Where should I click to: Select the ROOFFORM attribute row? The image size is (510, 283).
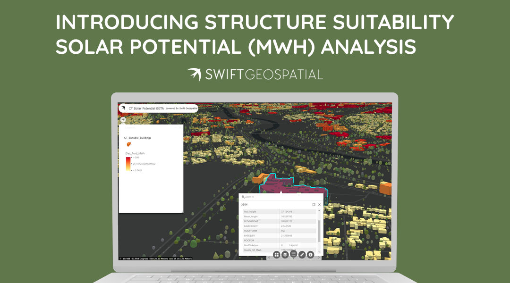click(280, 231)
